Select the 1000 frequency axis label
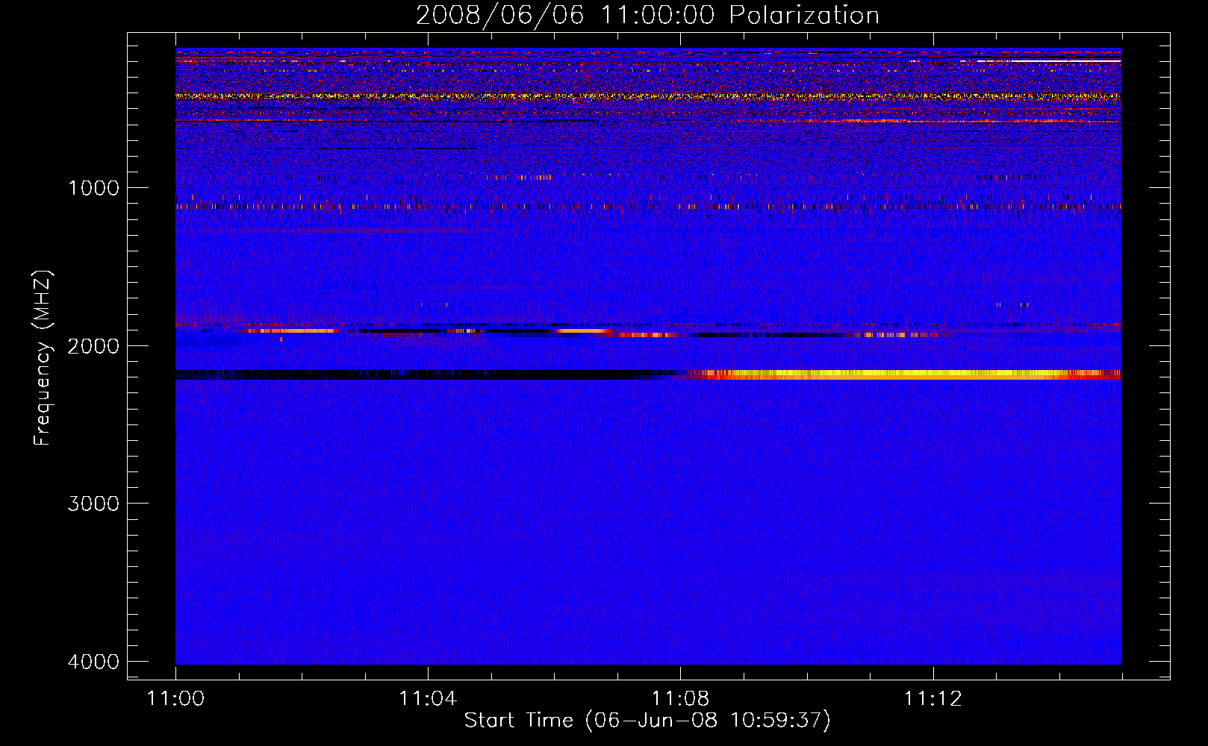The width and height of the screenshot is (1208, 746). (93, 187)
